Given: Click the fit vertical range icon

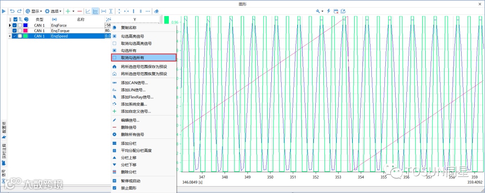Looking at the screenshot, I should click(111, 11).
